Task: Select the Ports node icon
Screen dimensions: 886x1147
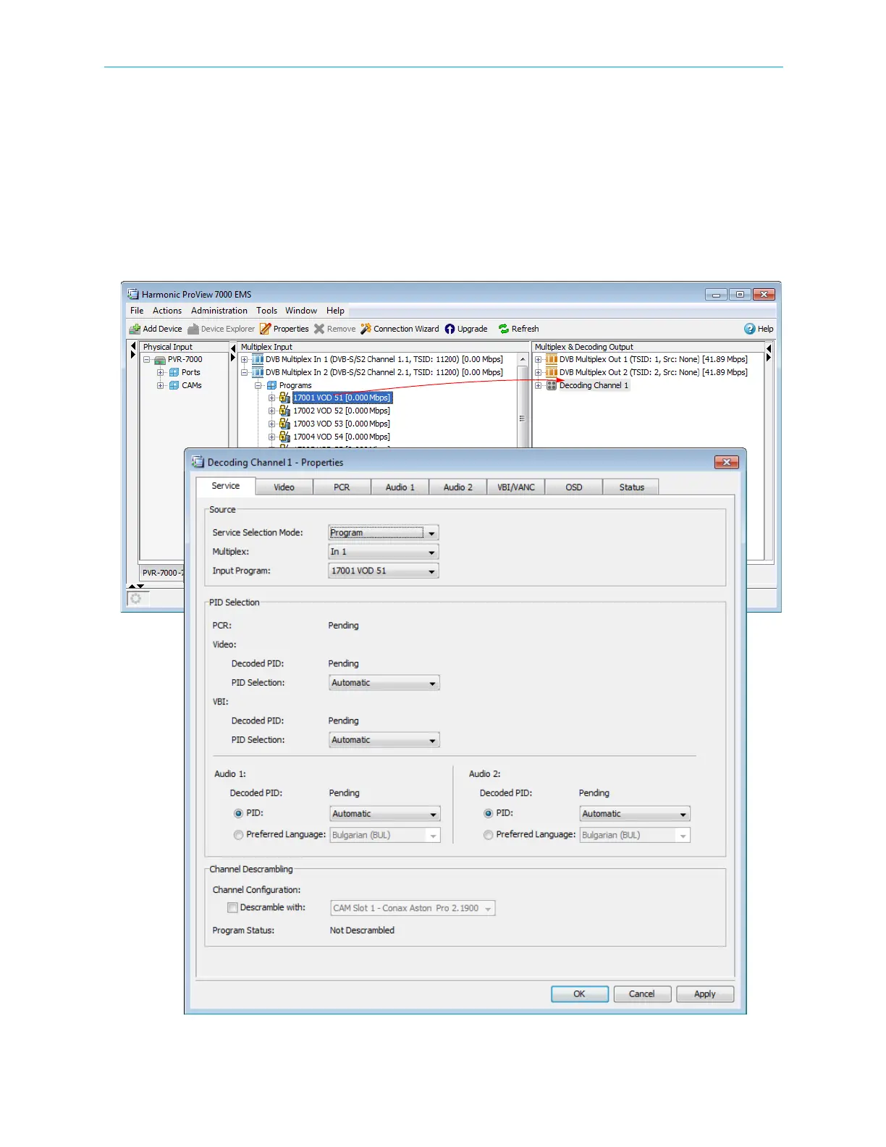Action: pyautogui.click(x=174, y=373)
